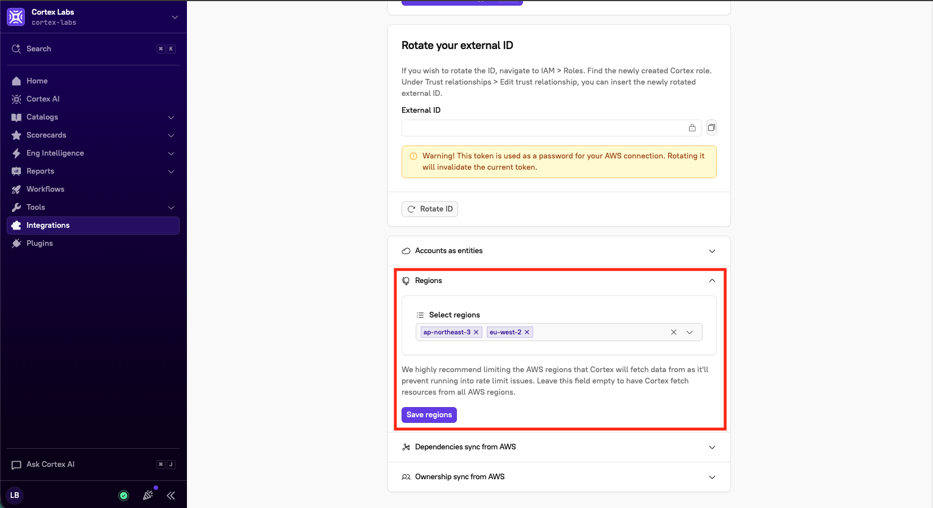The width and height of the screenshot is (933, 508).
Task: Open the Cortex Labs workspace switcher chevron
Action: [175, 17]
